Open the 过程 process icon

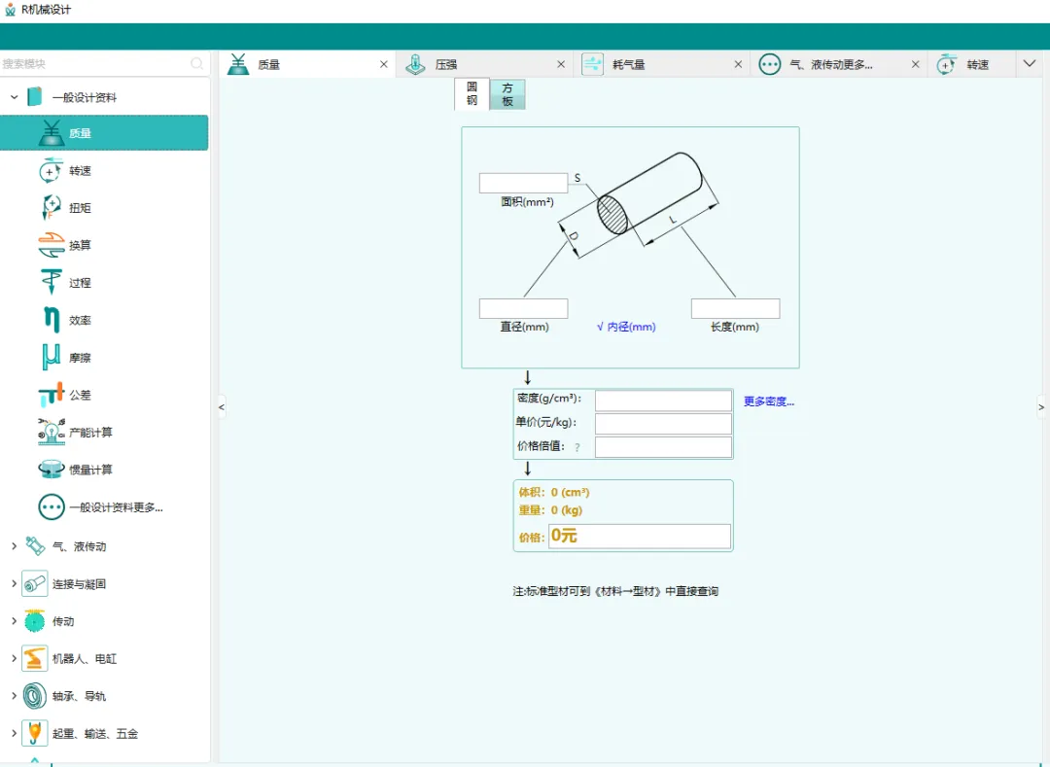(x=51, y=283)
